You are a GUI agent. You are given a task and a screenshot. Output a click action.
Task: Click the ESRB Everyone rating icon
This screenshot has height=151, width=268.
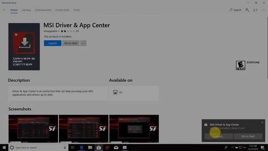click(240, 65)
